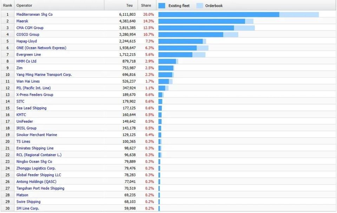Click COSCO Group existing fleet bar
Viewport: 337px width, 213px height.
point(191,35)
